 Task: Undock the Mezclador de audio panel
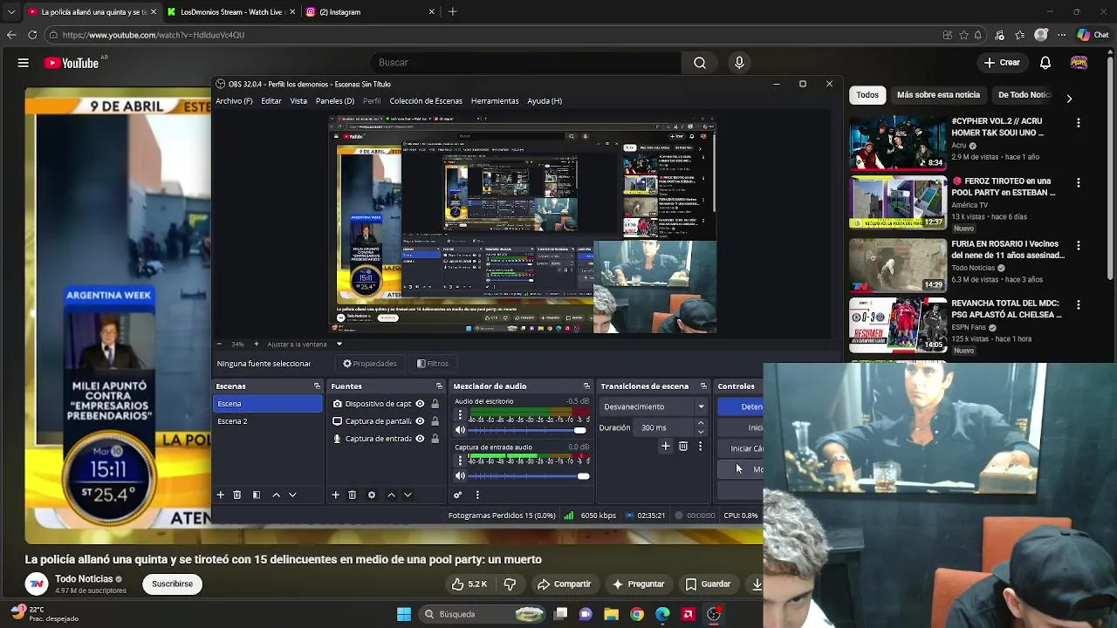[x=586, y=386]
